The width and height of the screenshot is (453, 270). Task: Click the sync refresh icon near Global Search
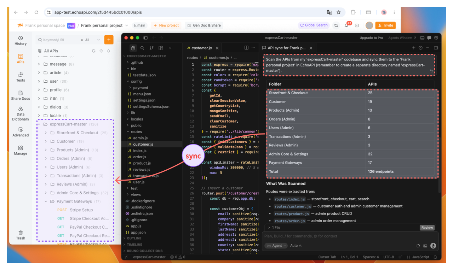click(x=336, y=25)
